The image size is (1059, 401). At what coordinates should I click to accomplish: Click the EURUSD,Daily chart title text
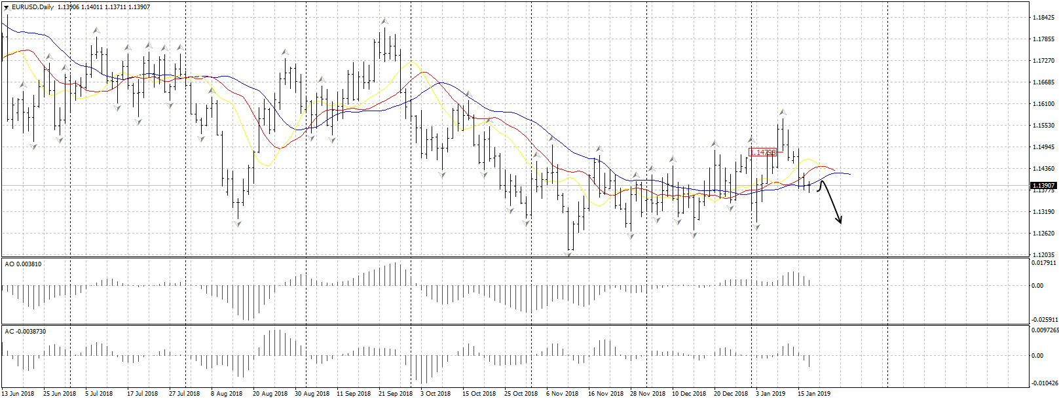[x=33, y=7]
